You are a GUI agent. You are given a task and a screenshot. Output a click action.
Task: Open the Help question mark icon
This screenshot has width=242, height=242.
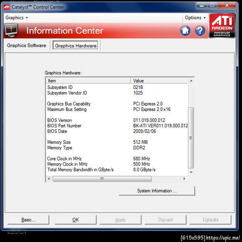(x=200, y=31)
